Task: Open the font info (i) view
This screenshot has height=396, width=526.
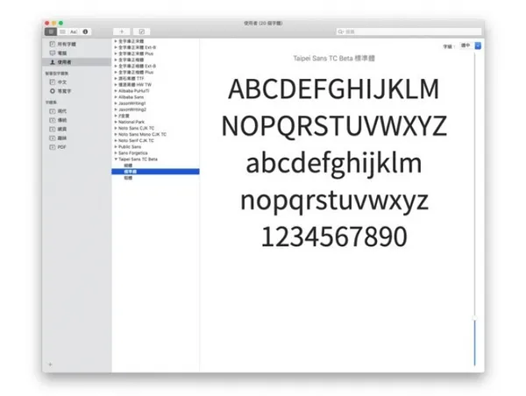Action: coord(85,32)
